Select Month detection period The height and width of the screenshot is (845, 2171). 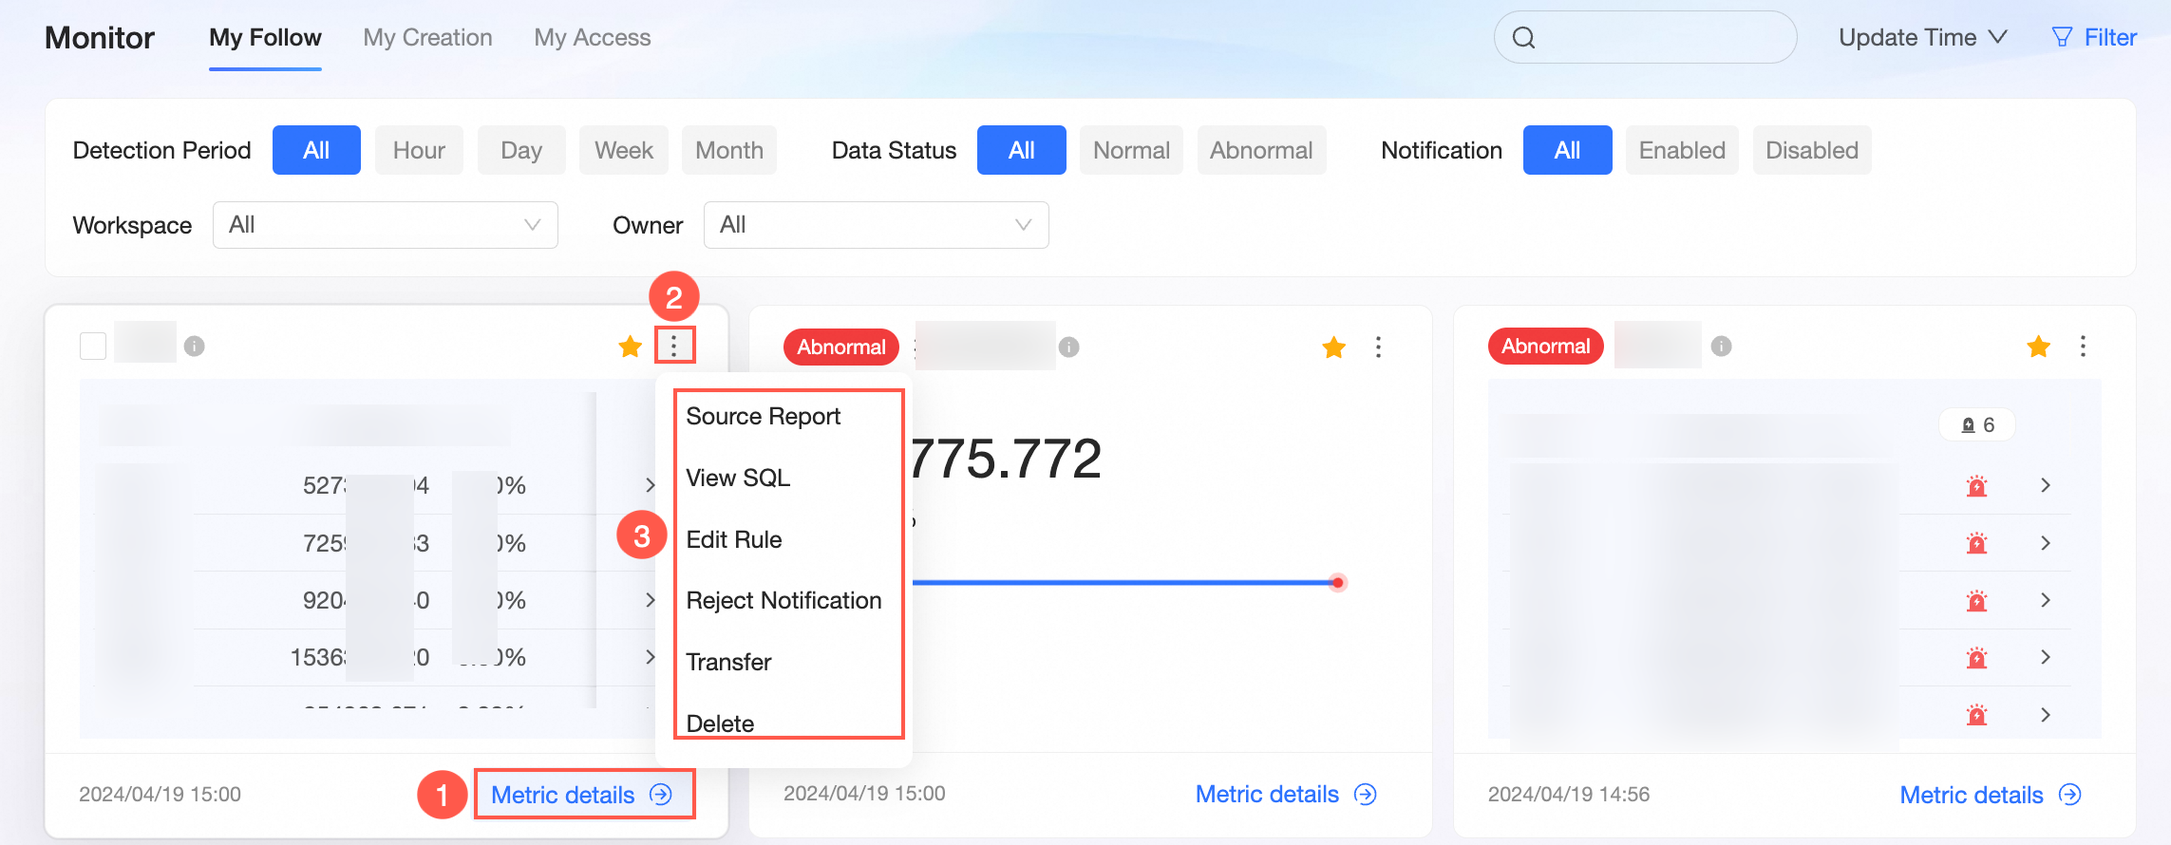click(x=729, y=150)
